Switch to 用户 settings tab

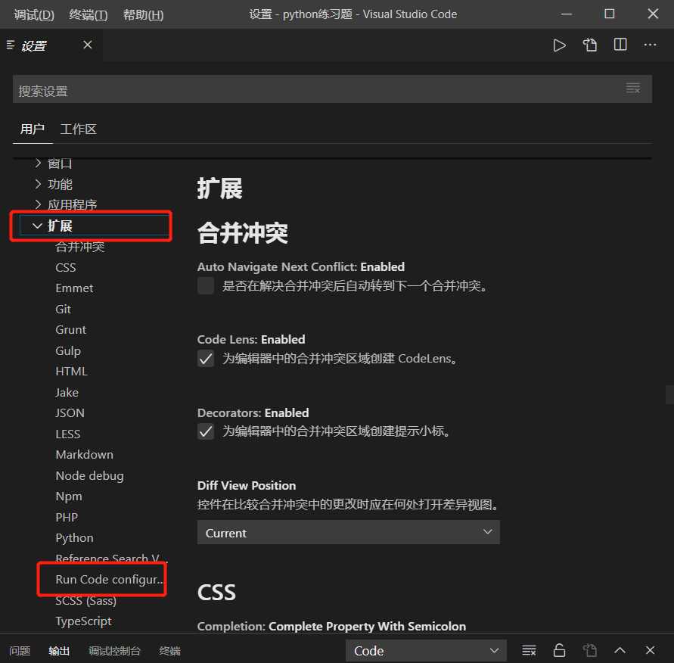point(33,129)
